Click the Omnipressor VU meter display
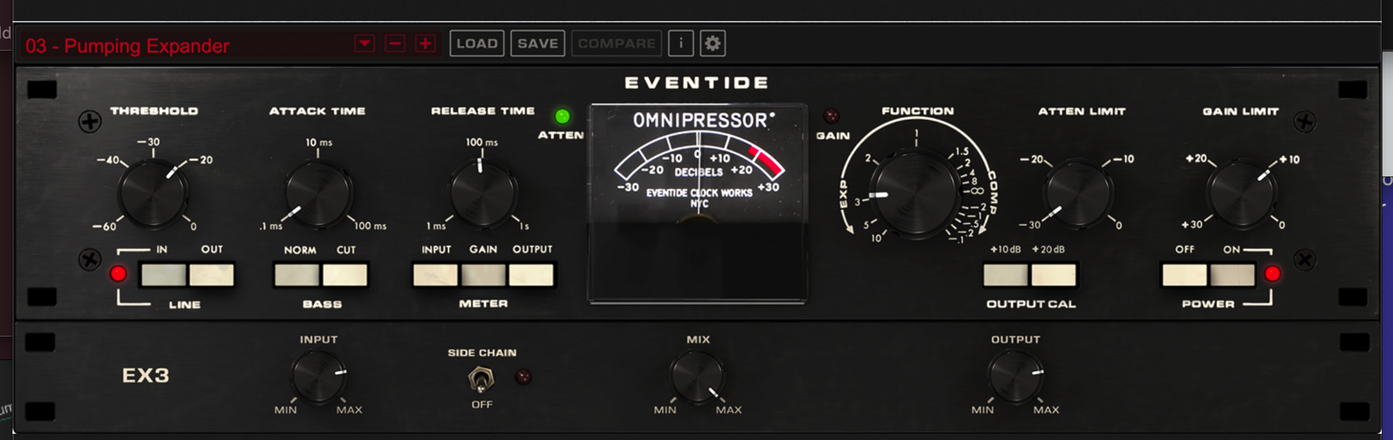 click(698, 203)
